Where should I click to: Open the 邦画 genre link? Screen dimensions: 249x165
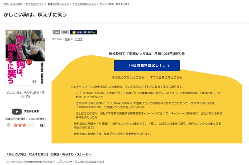pyautogui.click(x=68, y=39)
